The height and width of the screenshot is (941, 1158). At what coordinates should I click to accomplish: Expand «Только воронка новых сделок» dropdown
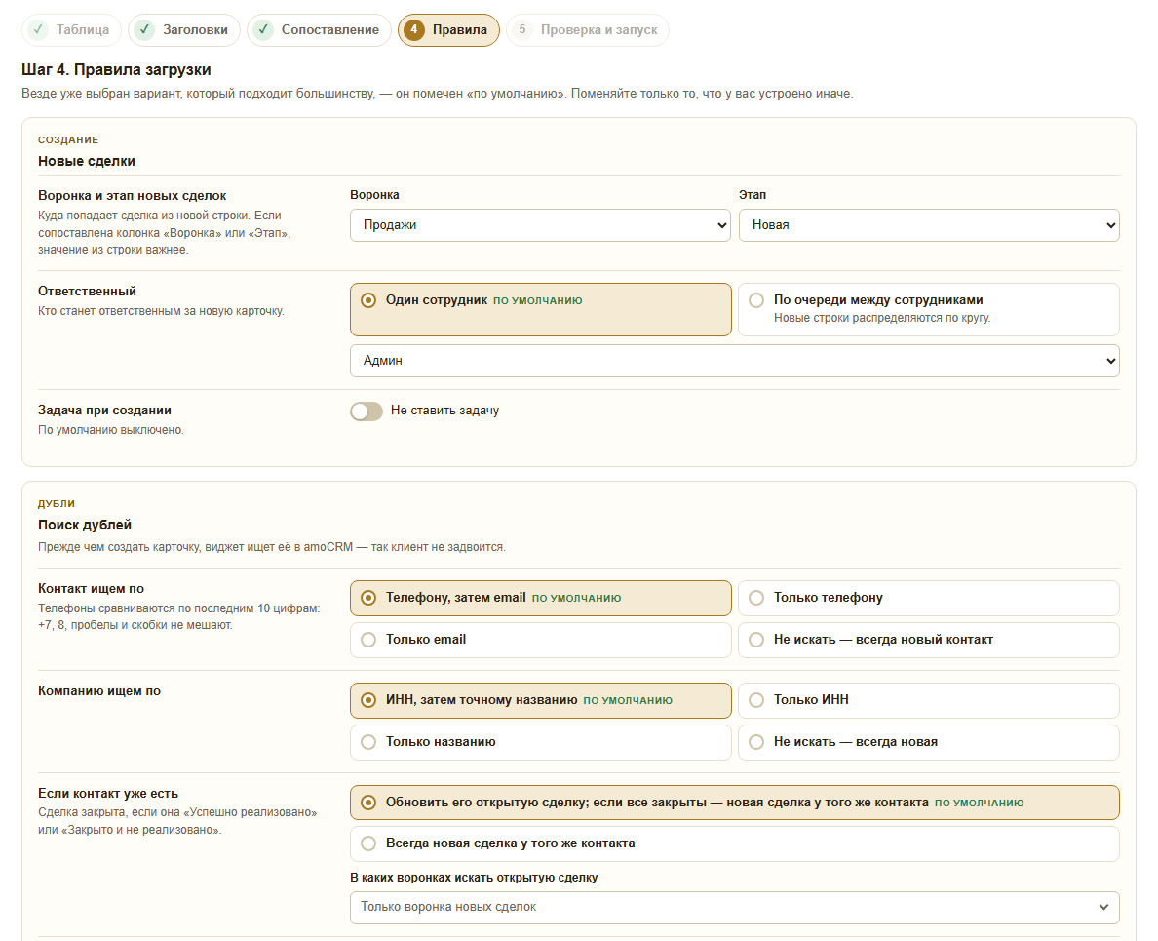click(x=735, y=907)
